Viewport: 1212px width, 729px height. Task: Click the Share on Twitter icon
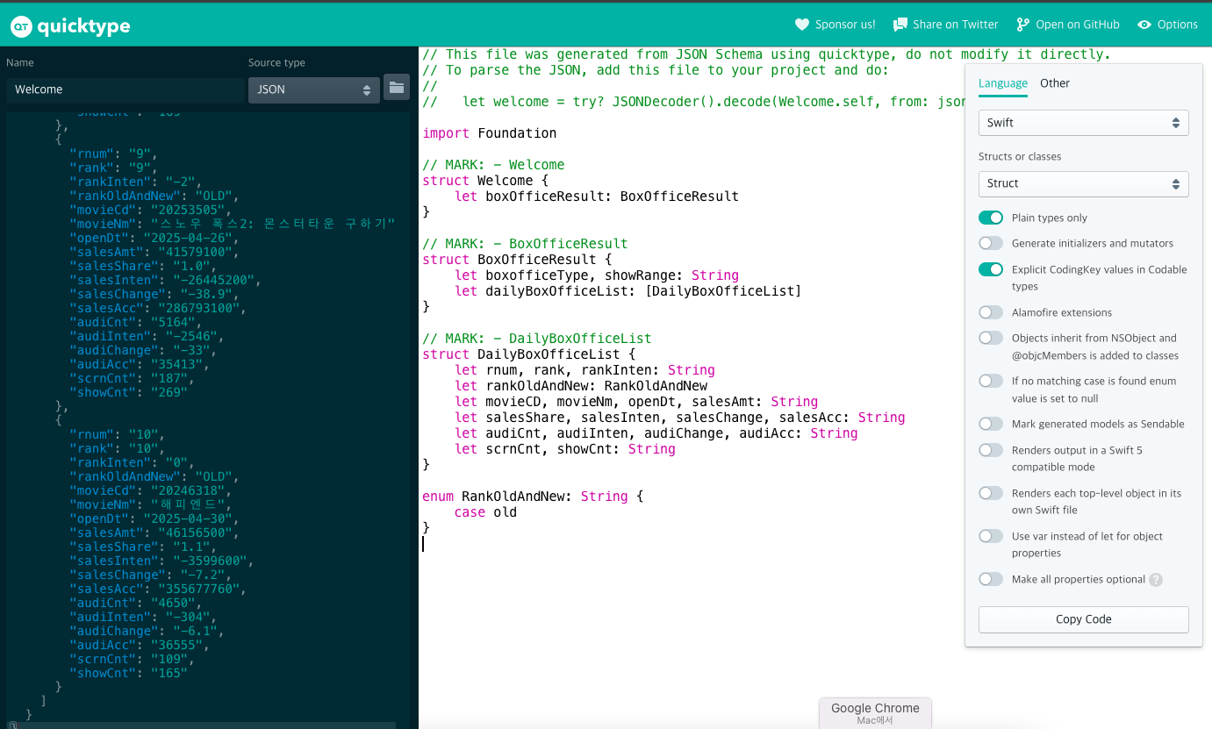click(x=900, y=25)
